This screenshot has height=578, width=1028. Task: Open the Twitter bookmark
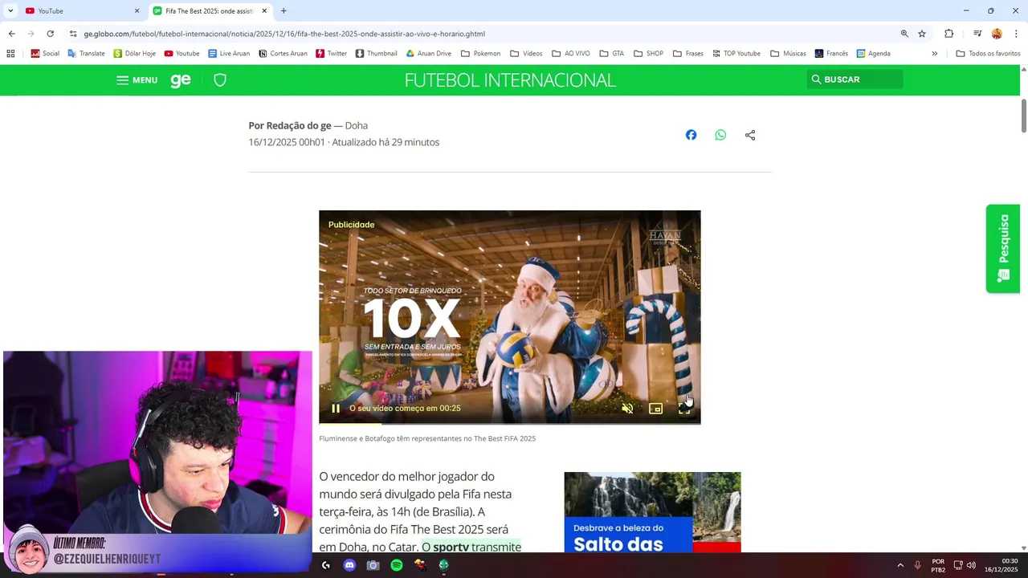331,54
